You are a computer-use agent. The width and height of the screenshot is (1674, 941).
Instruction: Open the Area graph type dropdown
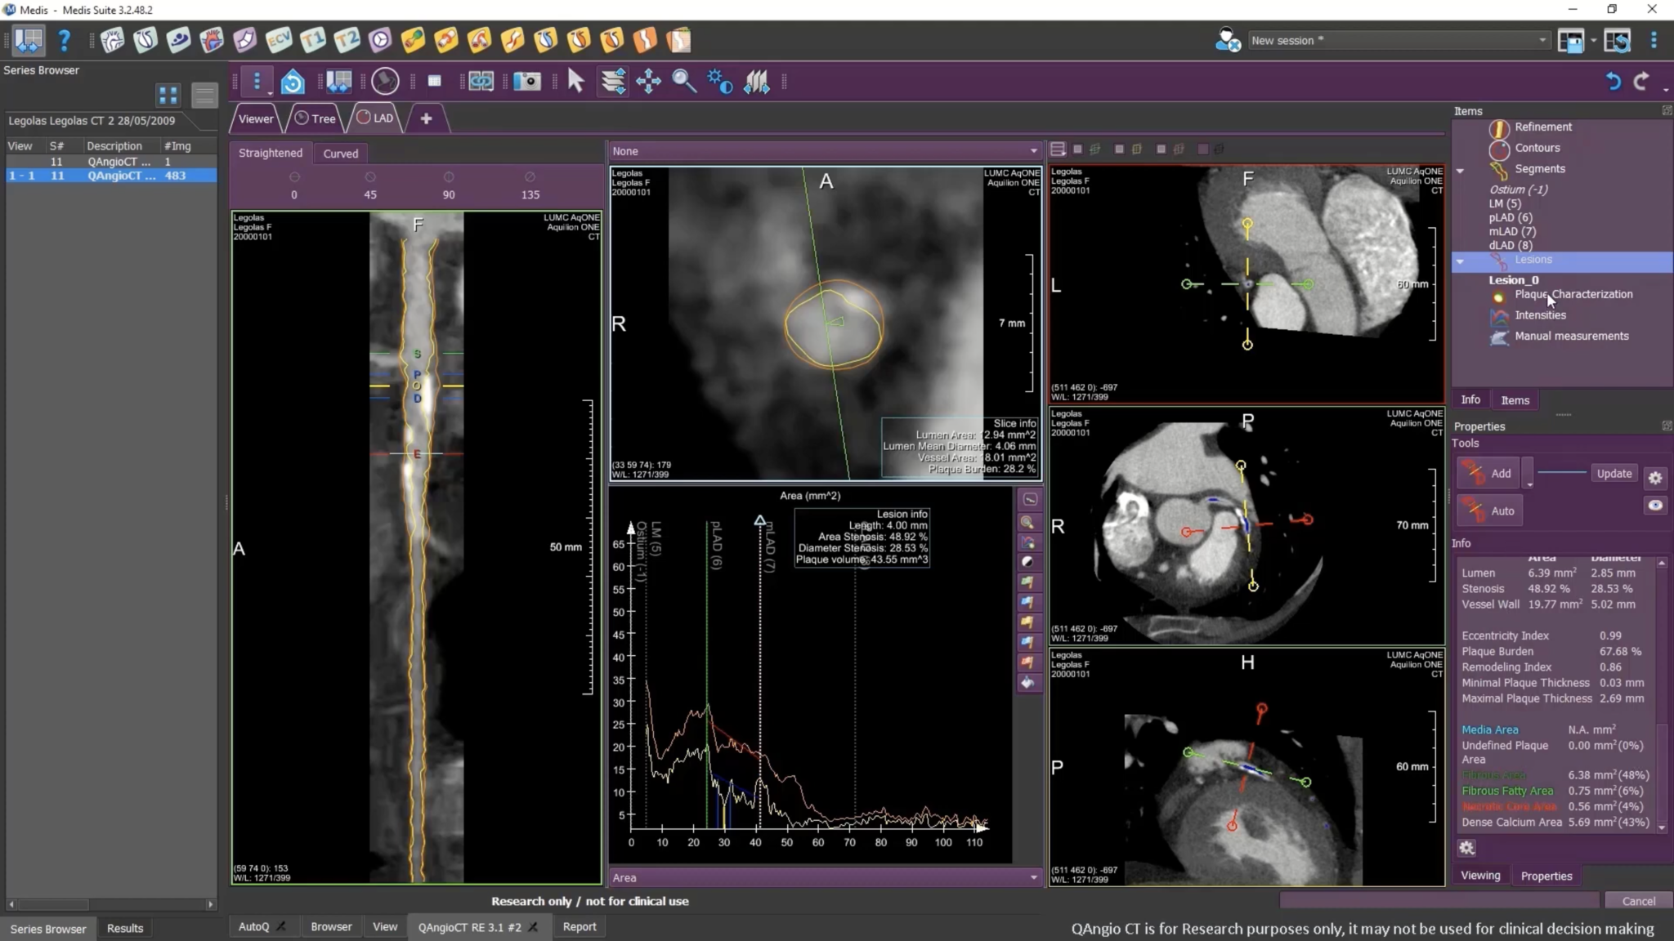pyautogui.click(x=825, y=877)
